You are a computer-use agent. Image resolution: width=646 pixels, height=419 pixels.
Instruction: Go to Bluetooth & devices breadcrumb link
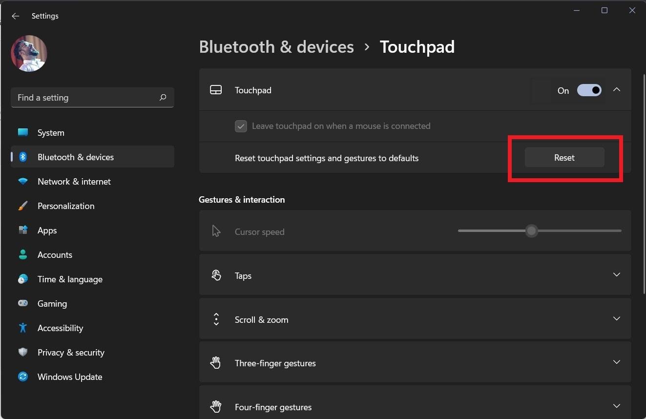tap(276, 47)
